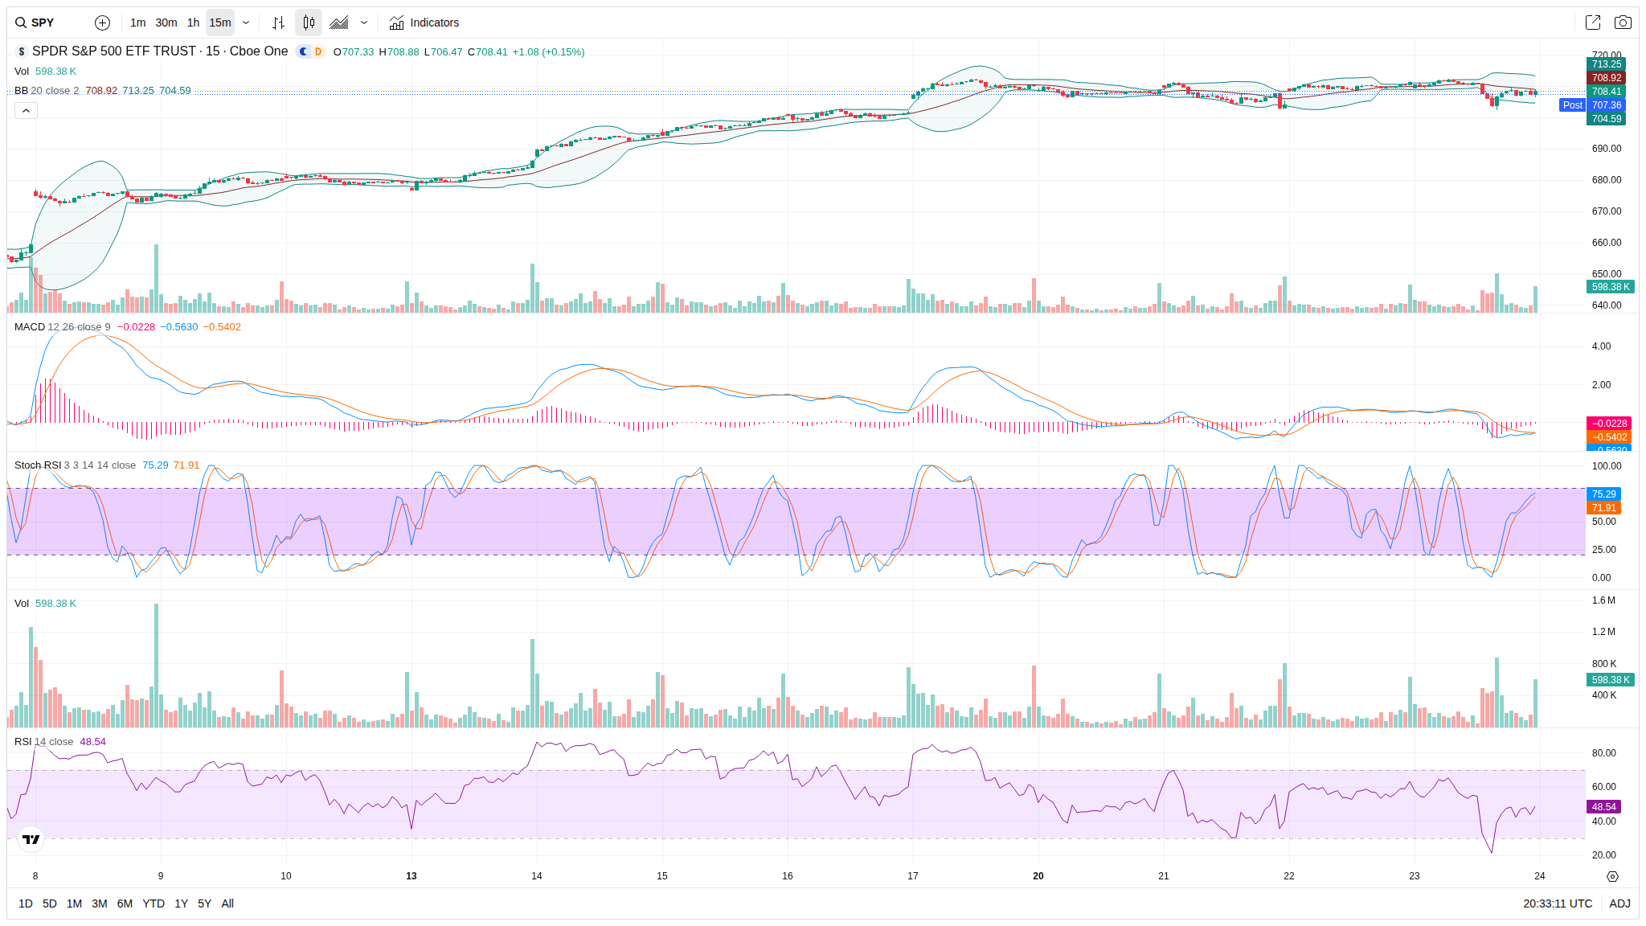Click the delayed data D badge
1646x926 pixels.
318,51
